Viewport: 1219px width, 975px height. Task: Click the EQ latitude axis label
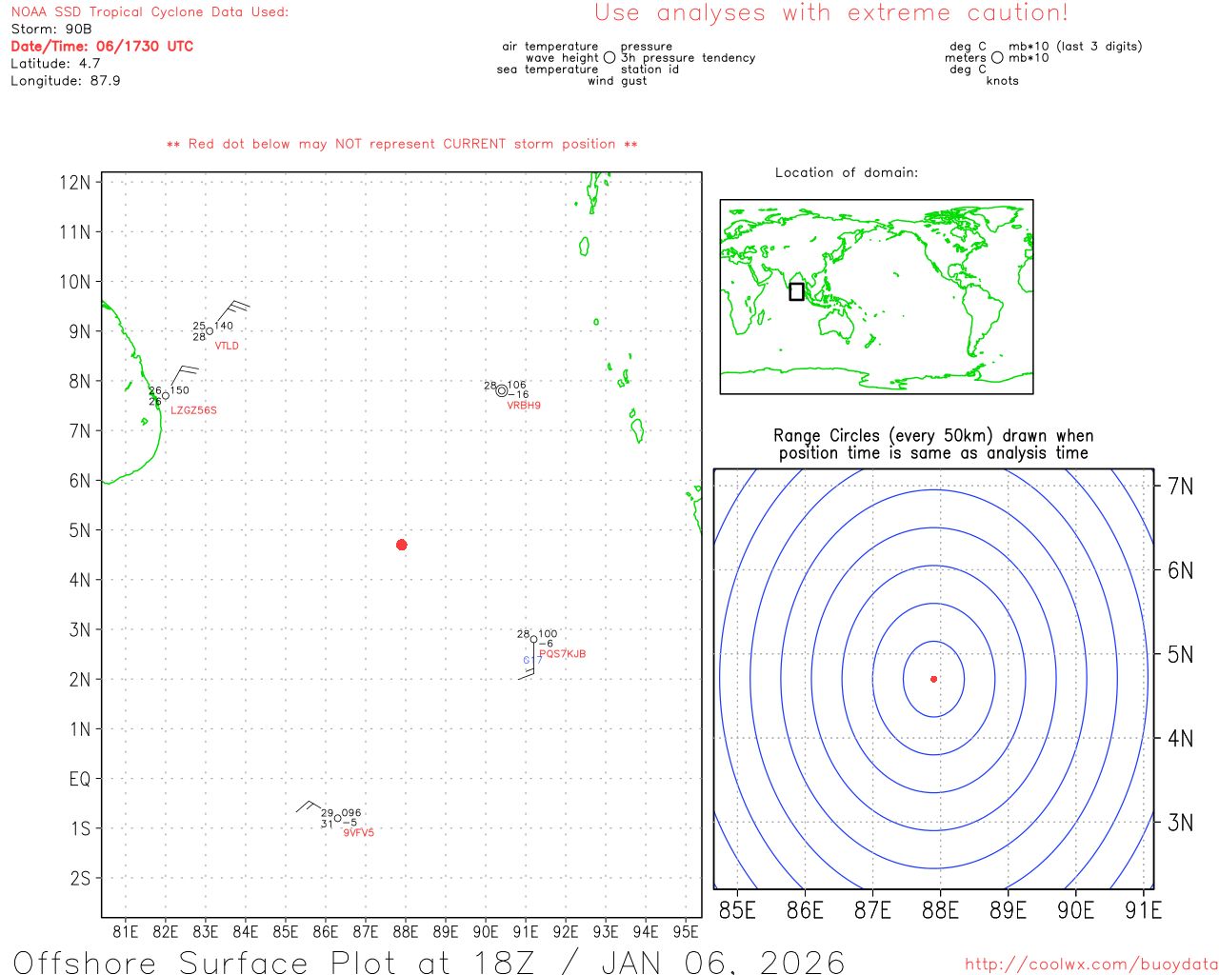coord(80,779)
